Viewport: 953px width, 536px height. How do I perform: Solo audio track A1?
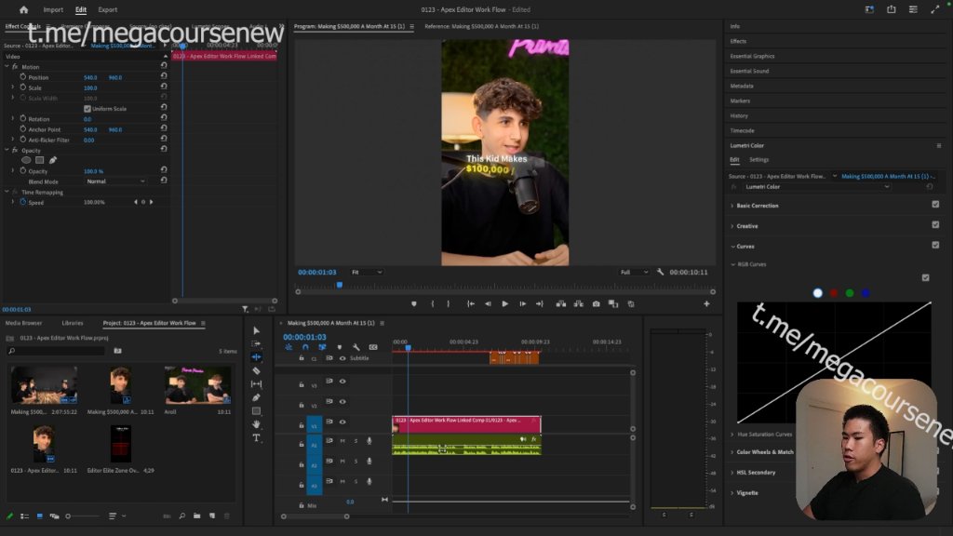356,441
